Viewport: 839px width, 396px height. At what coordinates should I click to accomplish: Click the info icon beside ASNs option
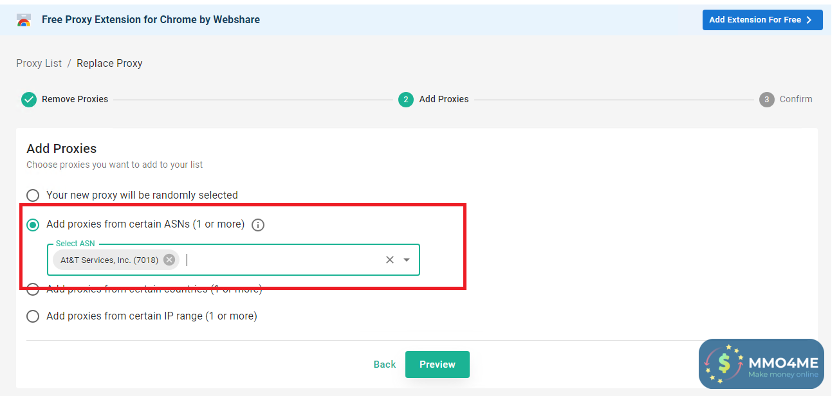[x=258, y=225]
